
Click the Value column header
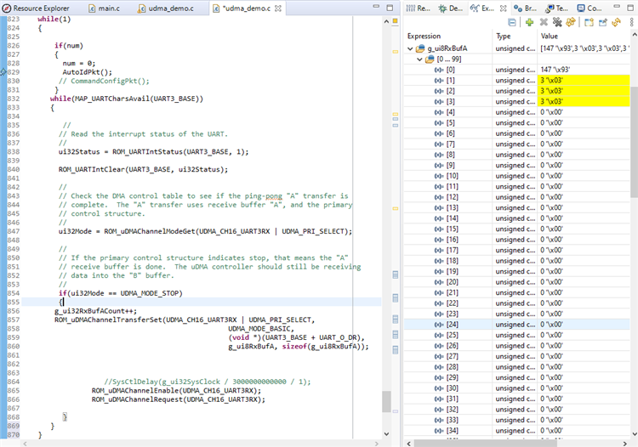click(x=550, y=37)
